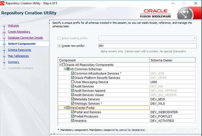
Task: Click the Select Components step bullet
Action: (4, 44)
